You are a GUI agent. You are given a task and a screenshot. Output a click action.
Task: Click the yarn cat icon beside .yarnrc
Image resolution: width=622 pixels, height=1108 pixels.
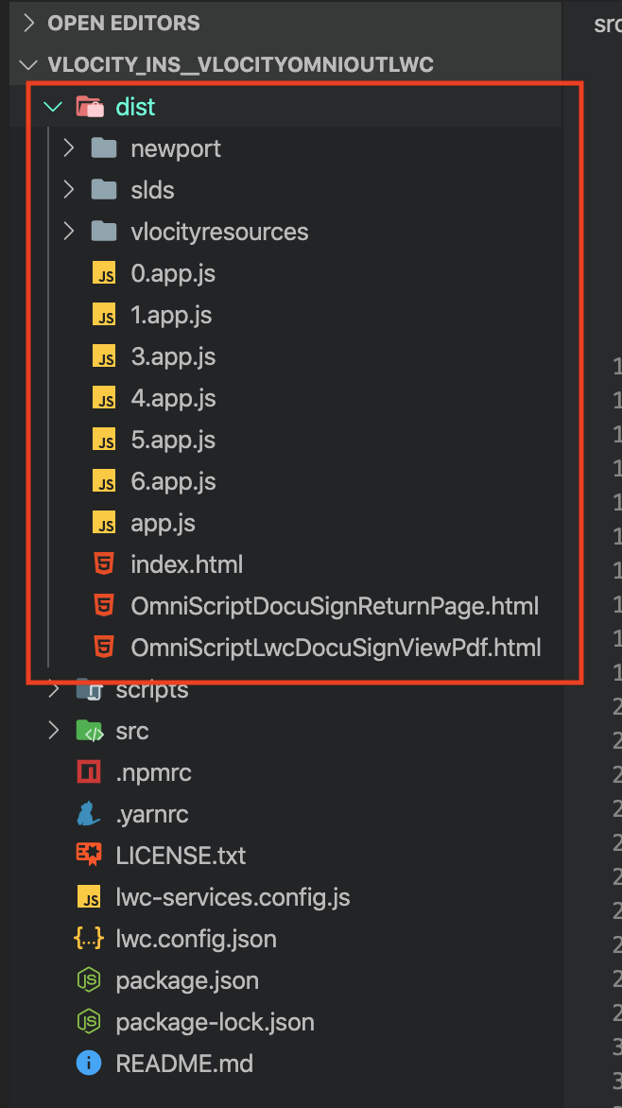[89, 814]
